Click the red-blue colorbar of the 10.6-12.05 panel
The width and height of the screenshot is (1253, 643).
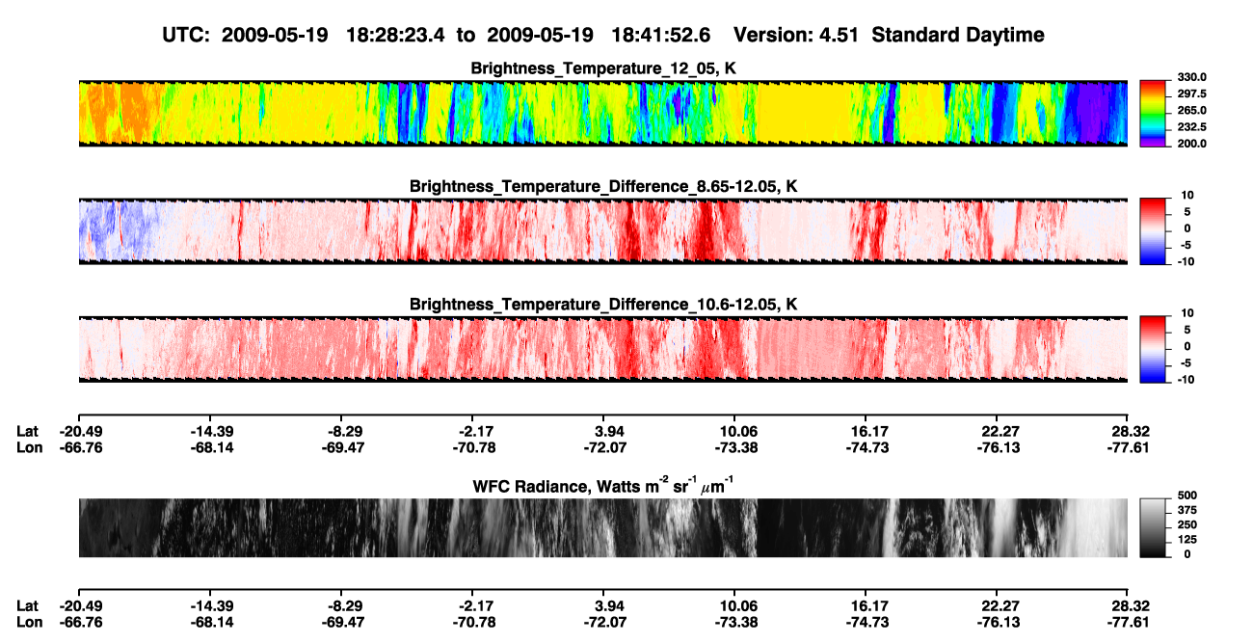click(1153, 348)
